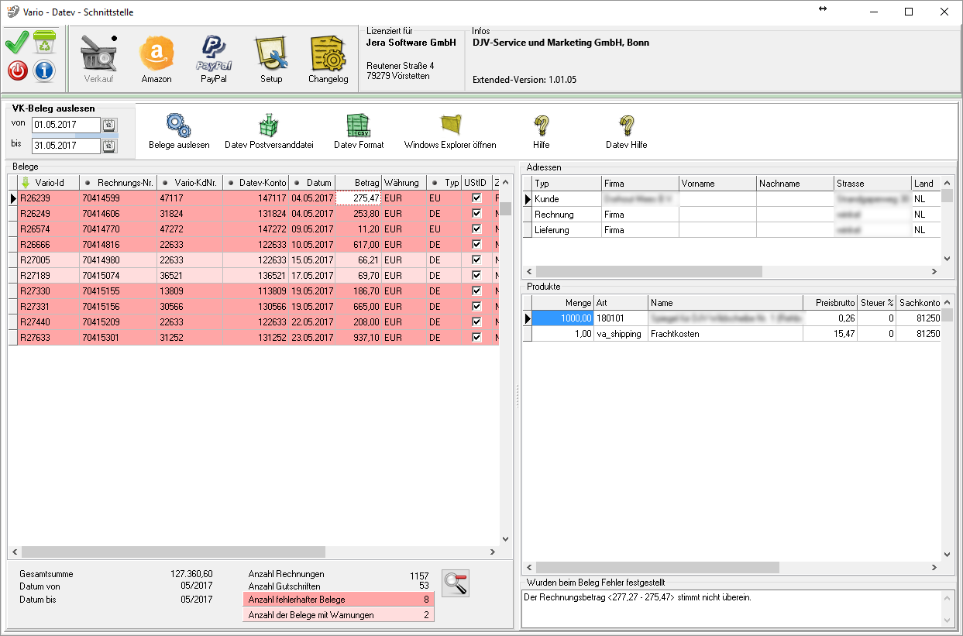The width and height of the screenshot is (963, 636).
Task: Toggle UStID checkbox for R26239 row
Action: coord(477,198)
